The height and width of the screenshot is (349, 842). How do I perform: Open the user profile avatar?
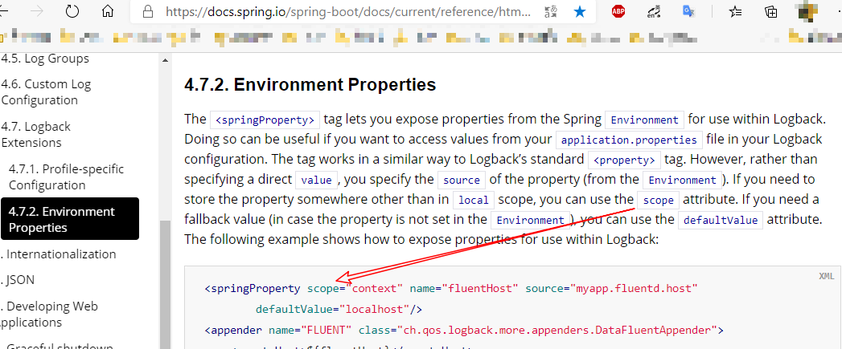click(x=807, y=11)
